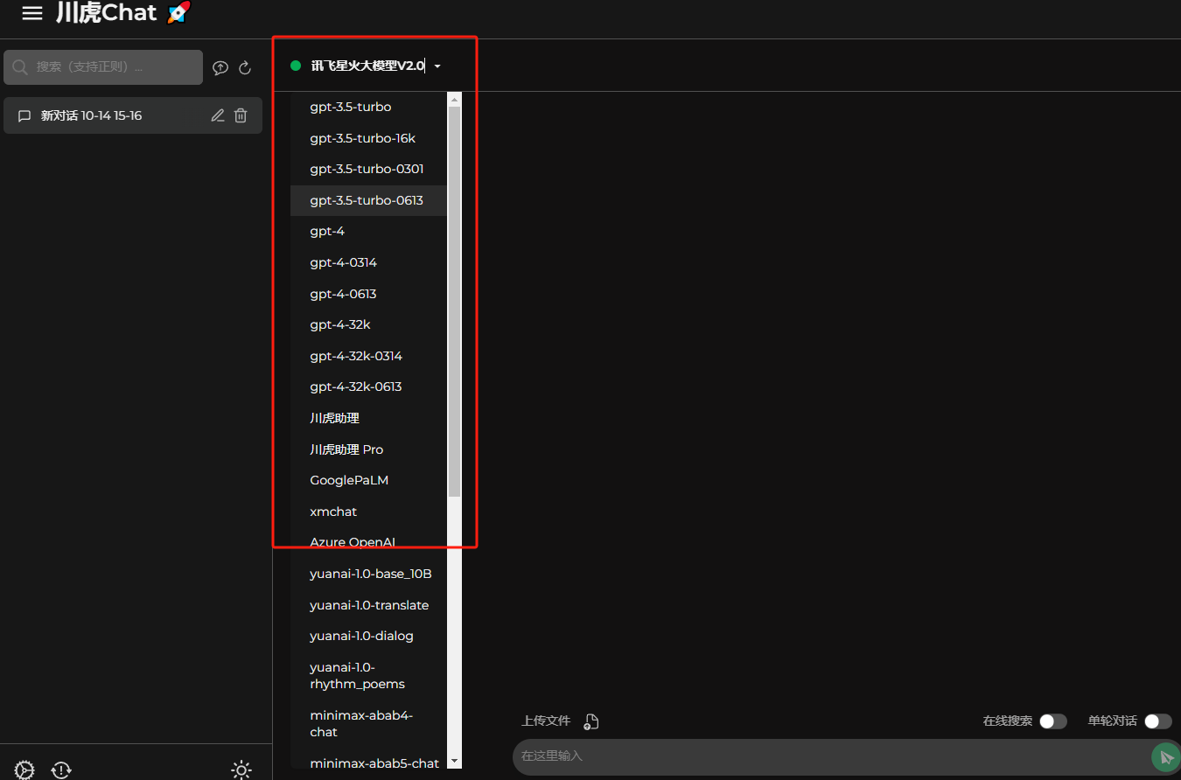This screenshot has height=780, width=1181.
Task: Pick yuanai-1.0-dialog model
Action: pyautogui.click(x=369, y=636)
